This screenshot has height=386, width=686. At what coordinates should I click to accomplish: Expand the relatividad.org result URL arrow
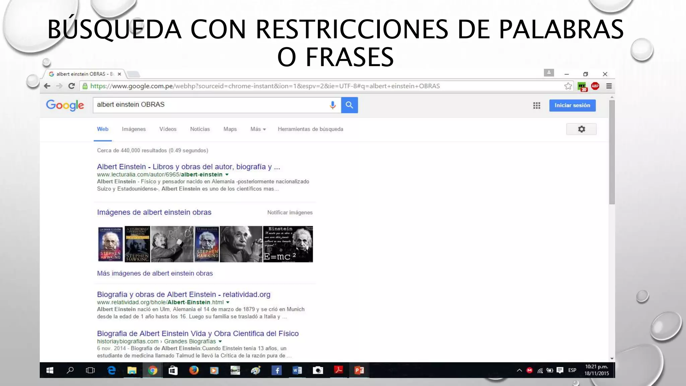point(228,302)
